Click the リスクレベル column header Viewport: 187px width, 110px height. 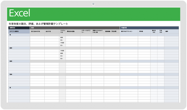pyautogui.click(x=63, y=31)
